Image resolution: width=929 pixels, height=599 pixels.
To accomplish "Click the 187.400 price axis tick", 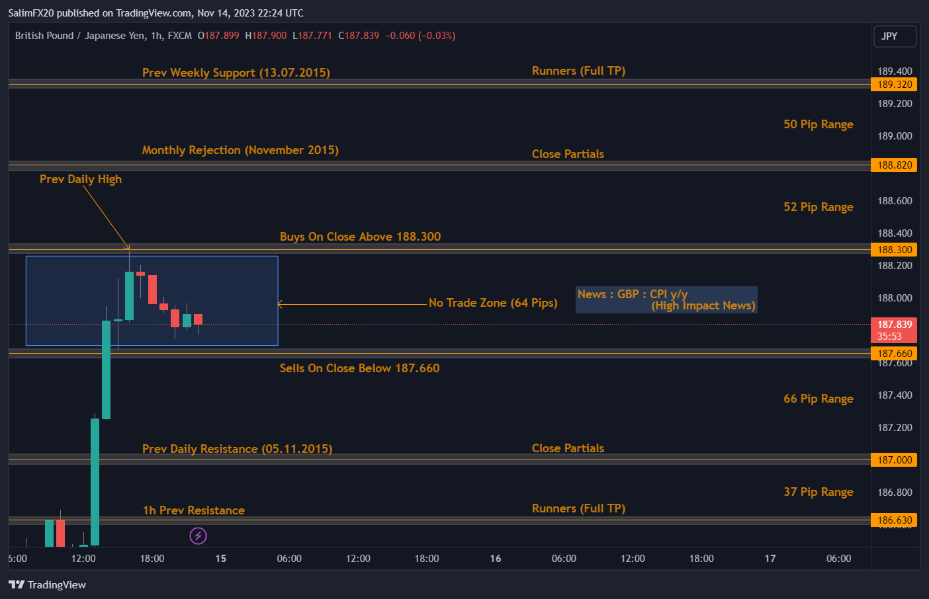I will 895,395.
